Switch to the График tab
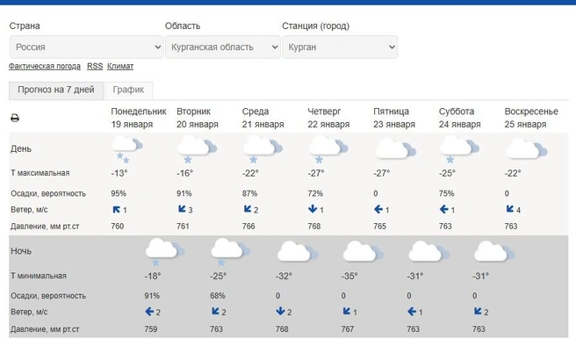The width and height of the screenshot is (576, 339). point(128,90)
